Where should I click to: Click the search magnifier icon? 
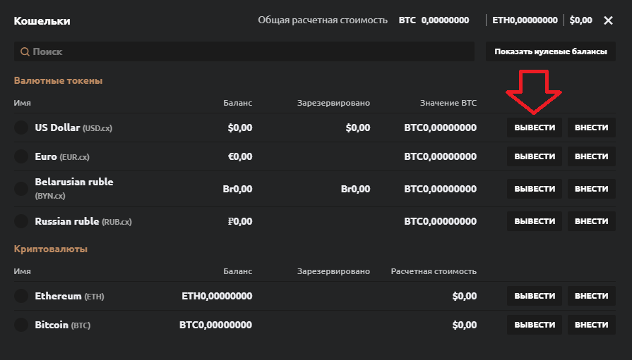click(25, 52)
